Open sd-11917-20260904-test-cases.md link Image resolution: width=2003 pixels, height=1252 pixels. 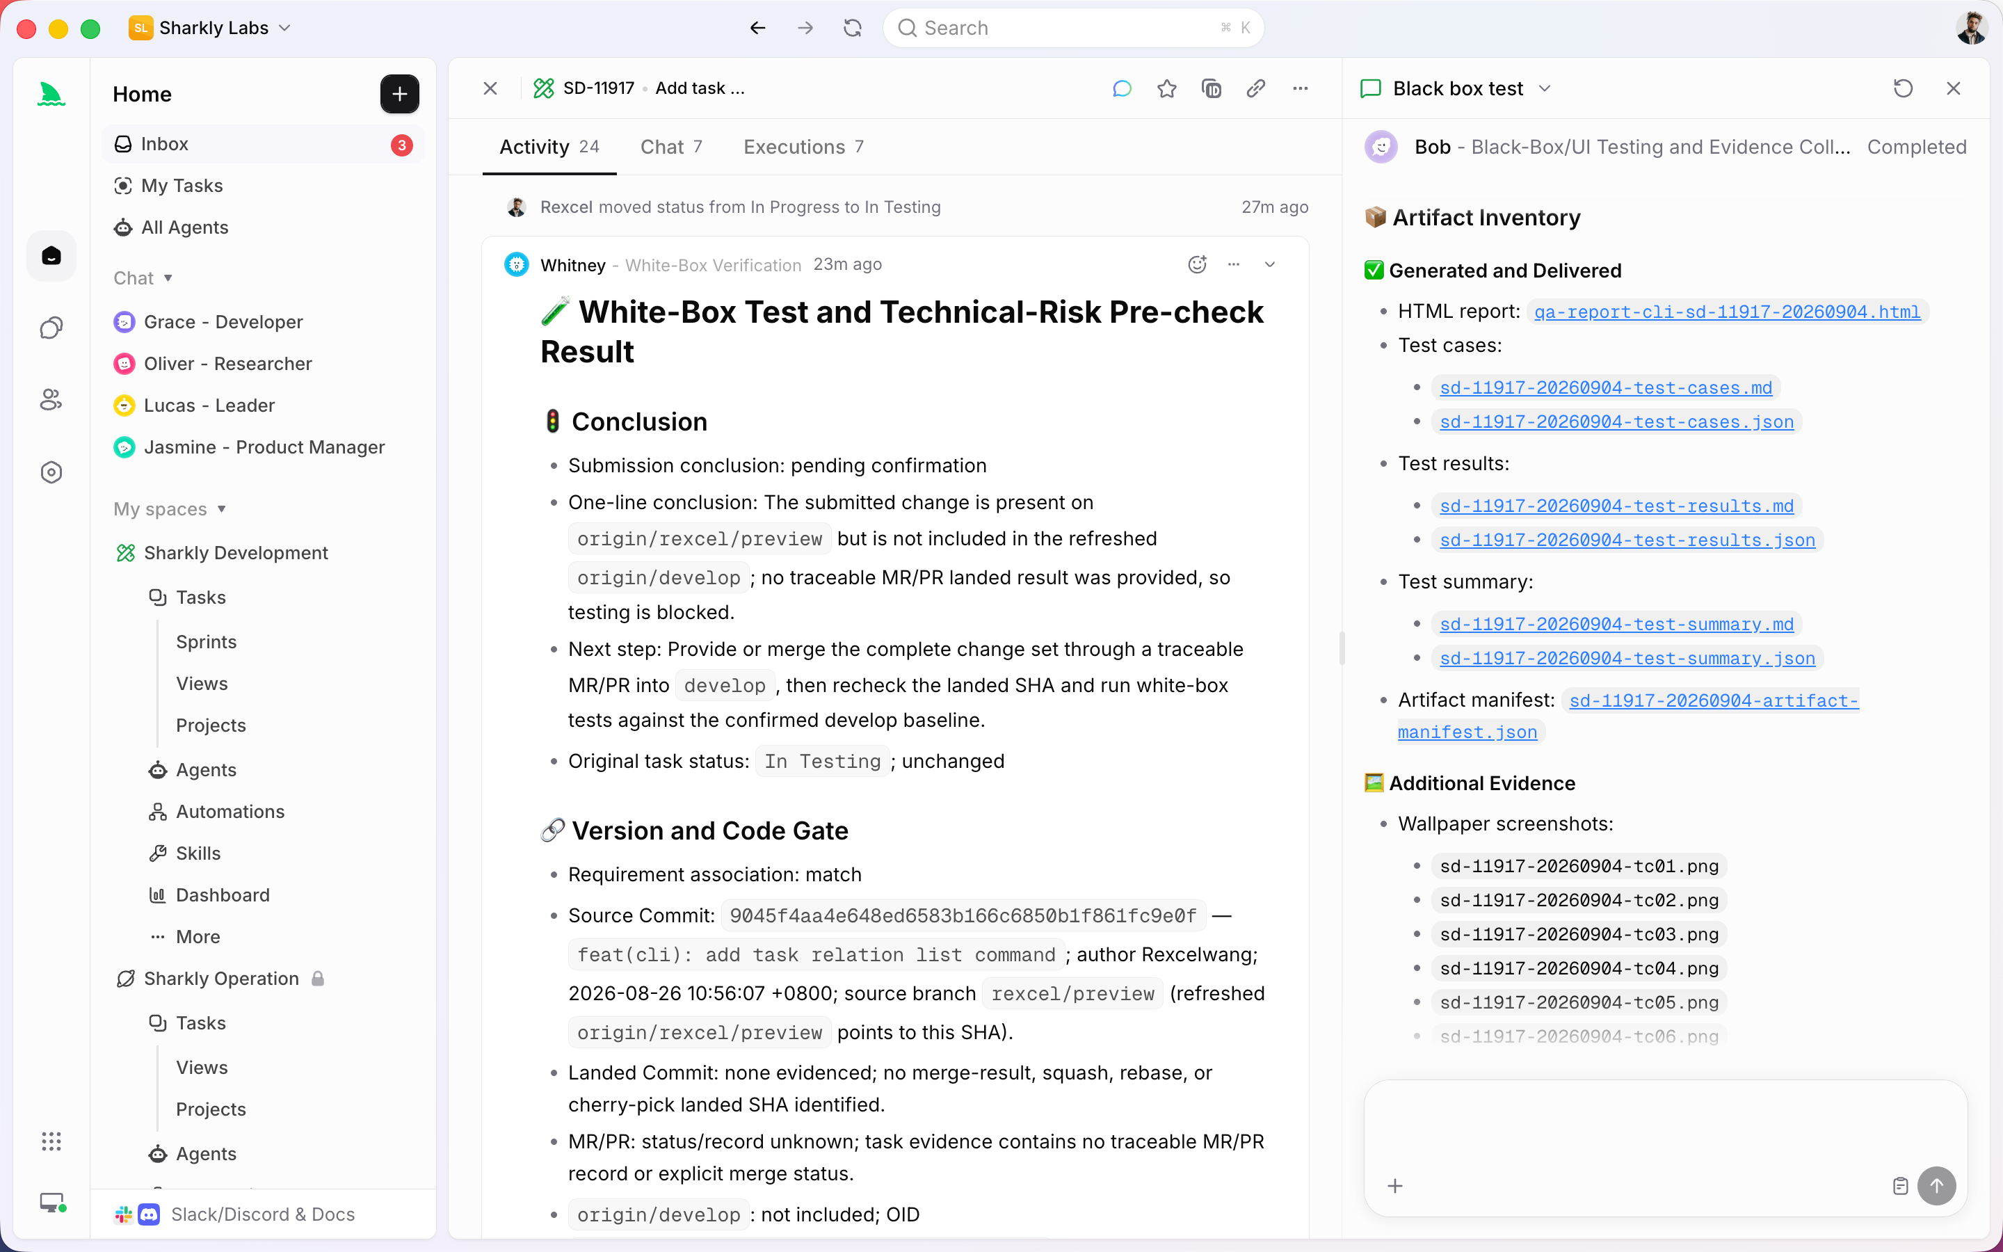1606,387
